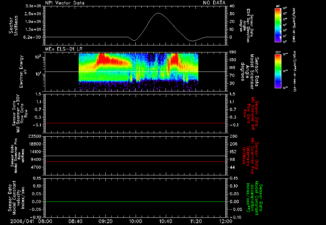
Task: Click the 'NPI Vector Data' panel title
Action: 65,3
